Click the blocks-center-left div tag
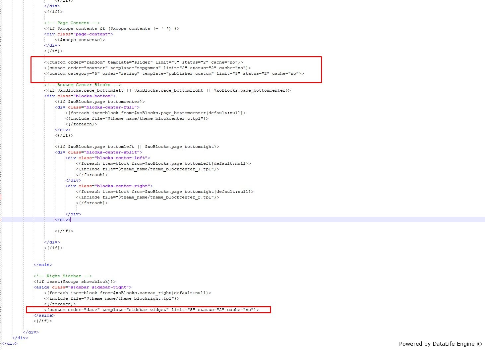This screenshot has height=350, width=485. tap(107, 158)
